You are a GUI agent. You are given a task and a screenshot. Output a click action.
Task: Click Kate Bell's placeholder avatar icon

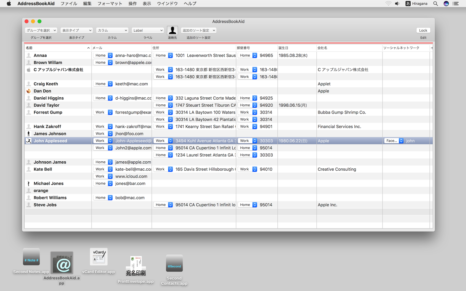point(29,169)
